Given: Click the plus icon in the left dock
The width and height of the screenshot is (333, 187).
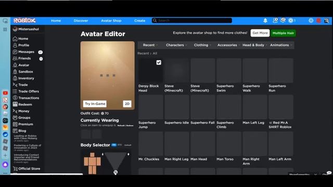Looking at the screenshot, I should coord(5,155).
